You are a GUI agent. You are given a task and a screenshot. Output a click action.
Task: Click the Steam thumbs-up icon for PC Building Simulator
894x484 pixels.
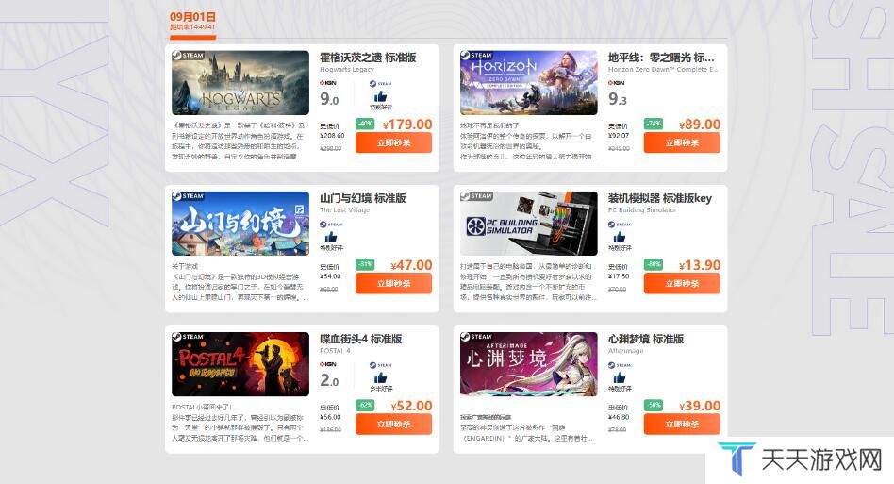coord(620,236)
